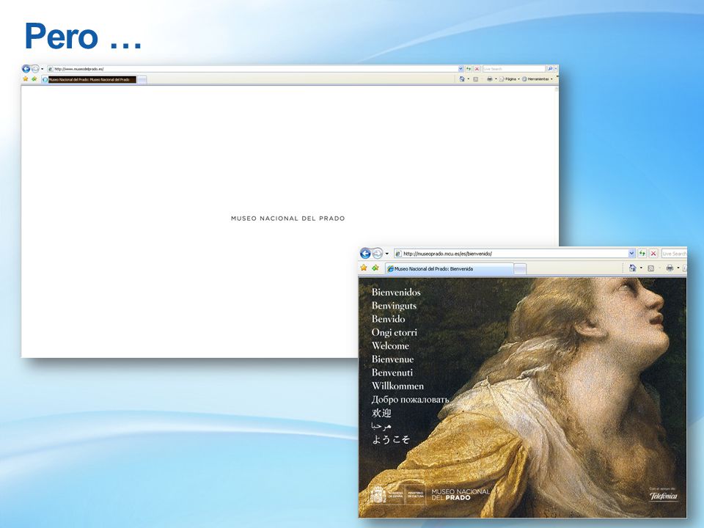Open the Página dropdown menu
Viewport: 704px width, 528px height.
509,79
